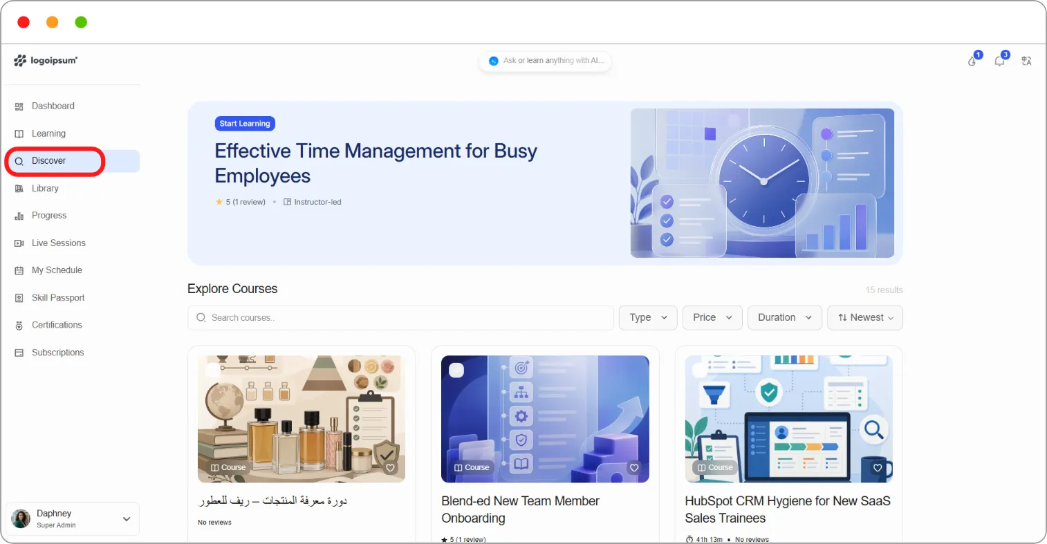
Task: Expand the Duration filter dropdown
Action: pos(785,318)
